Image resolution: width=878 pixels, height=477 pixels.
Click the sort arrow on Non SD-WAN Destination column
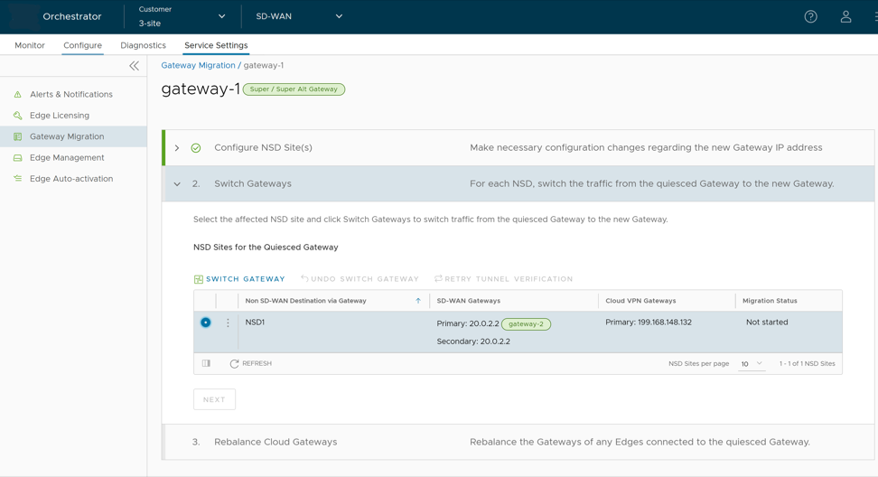[x=418, y=301]
